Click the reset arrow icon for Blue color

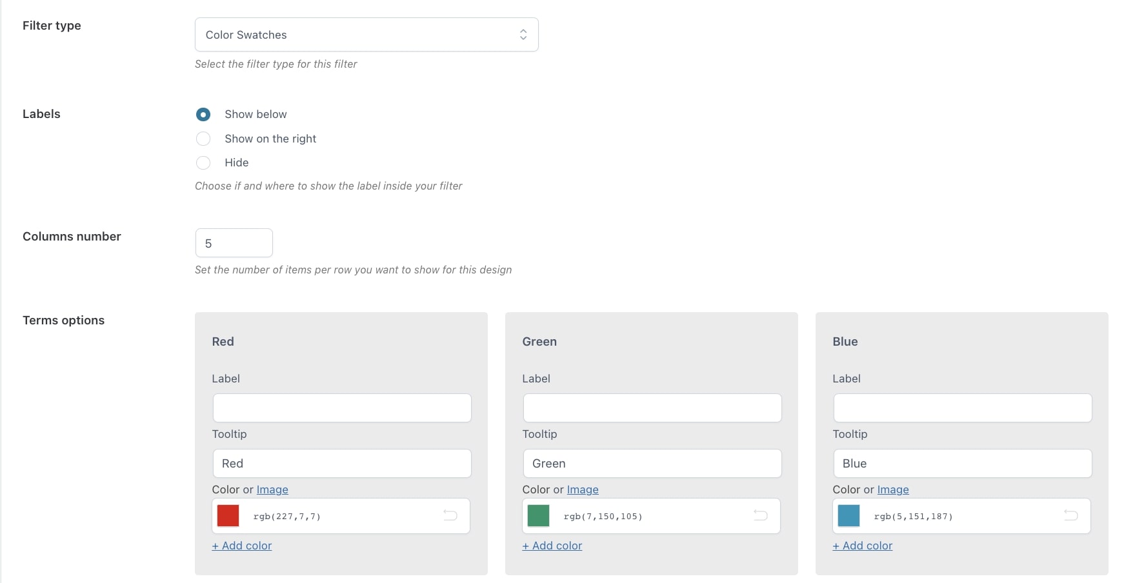1070,515
